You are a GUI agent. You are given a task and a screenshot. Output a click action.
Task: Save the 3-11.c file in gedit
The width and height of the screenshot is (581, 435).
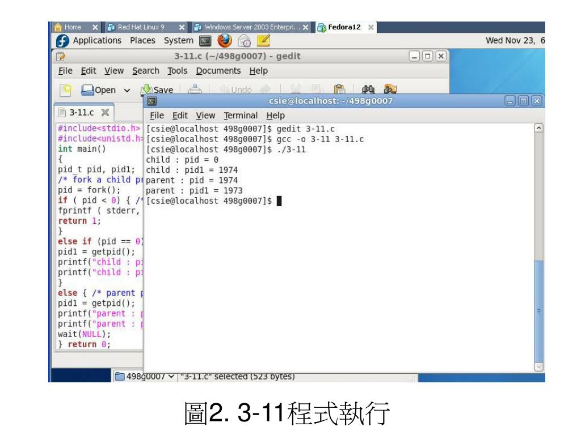click(x=157, y=89)
